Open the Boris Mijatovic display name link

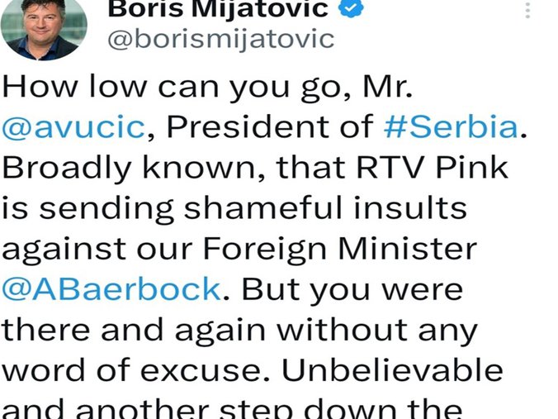coord(218,9)
